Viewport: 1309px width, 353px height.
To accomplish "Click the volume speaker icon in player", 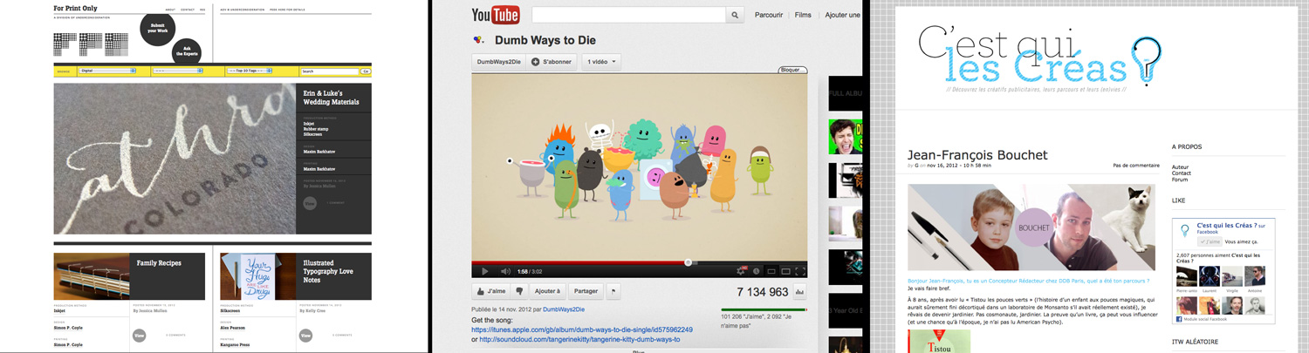I will (505, 271).
